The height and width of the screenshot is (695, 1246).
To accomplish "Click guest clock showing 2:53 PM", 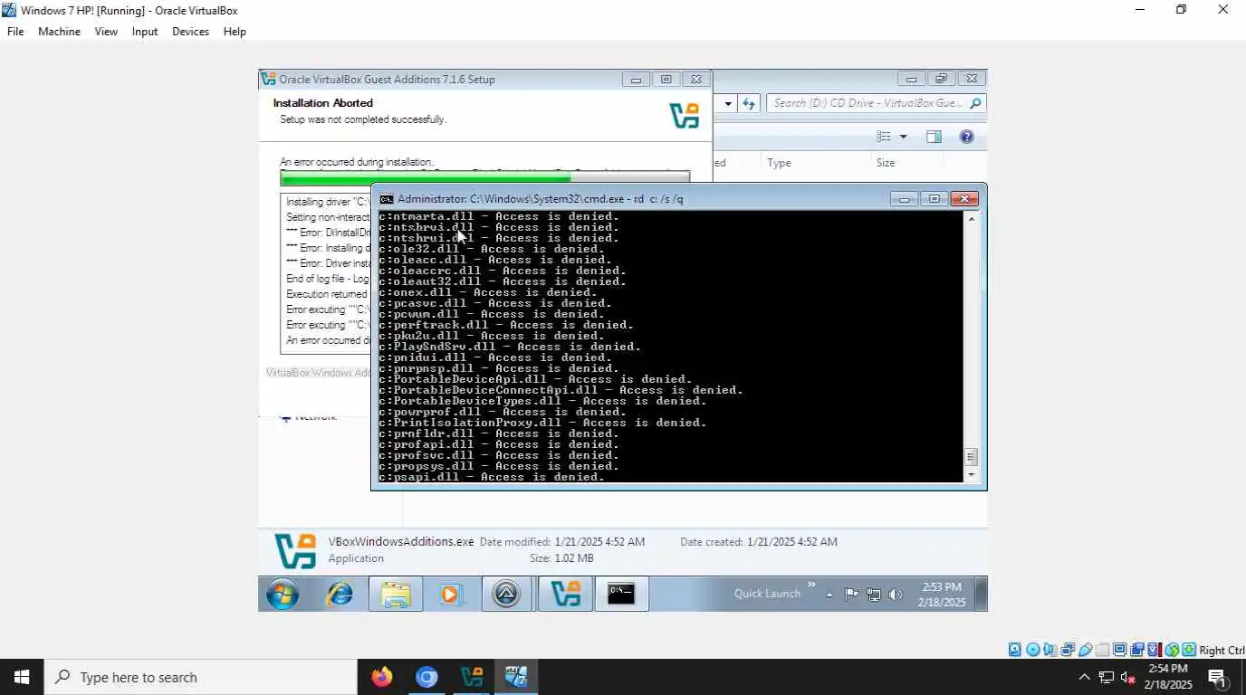I will click(x=941, y=595).
